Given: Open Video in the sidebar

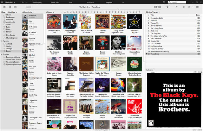Looking at the screenshot, I should coord(8,24).
